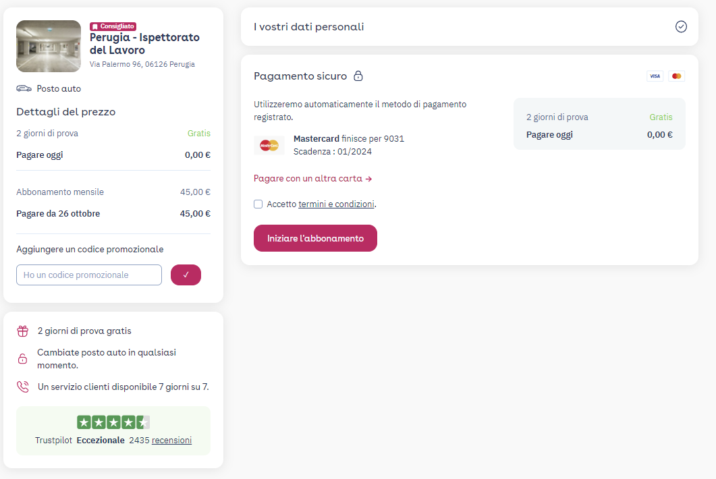Click the saved Mastercard card icon

269,145
